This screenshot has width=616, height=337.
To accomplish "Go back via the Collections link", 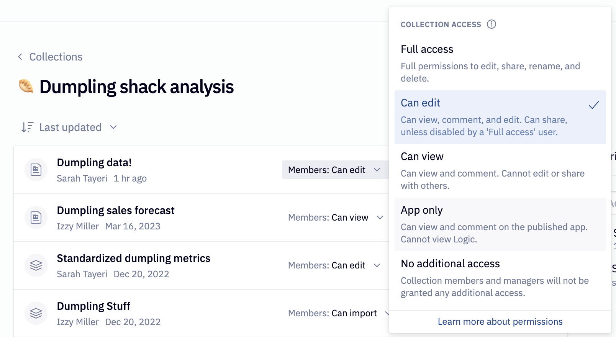I will click(56, 57).
